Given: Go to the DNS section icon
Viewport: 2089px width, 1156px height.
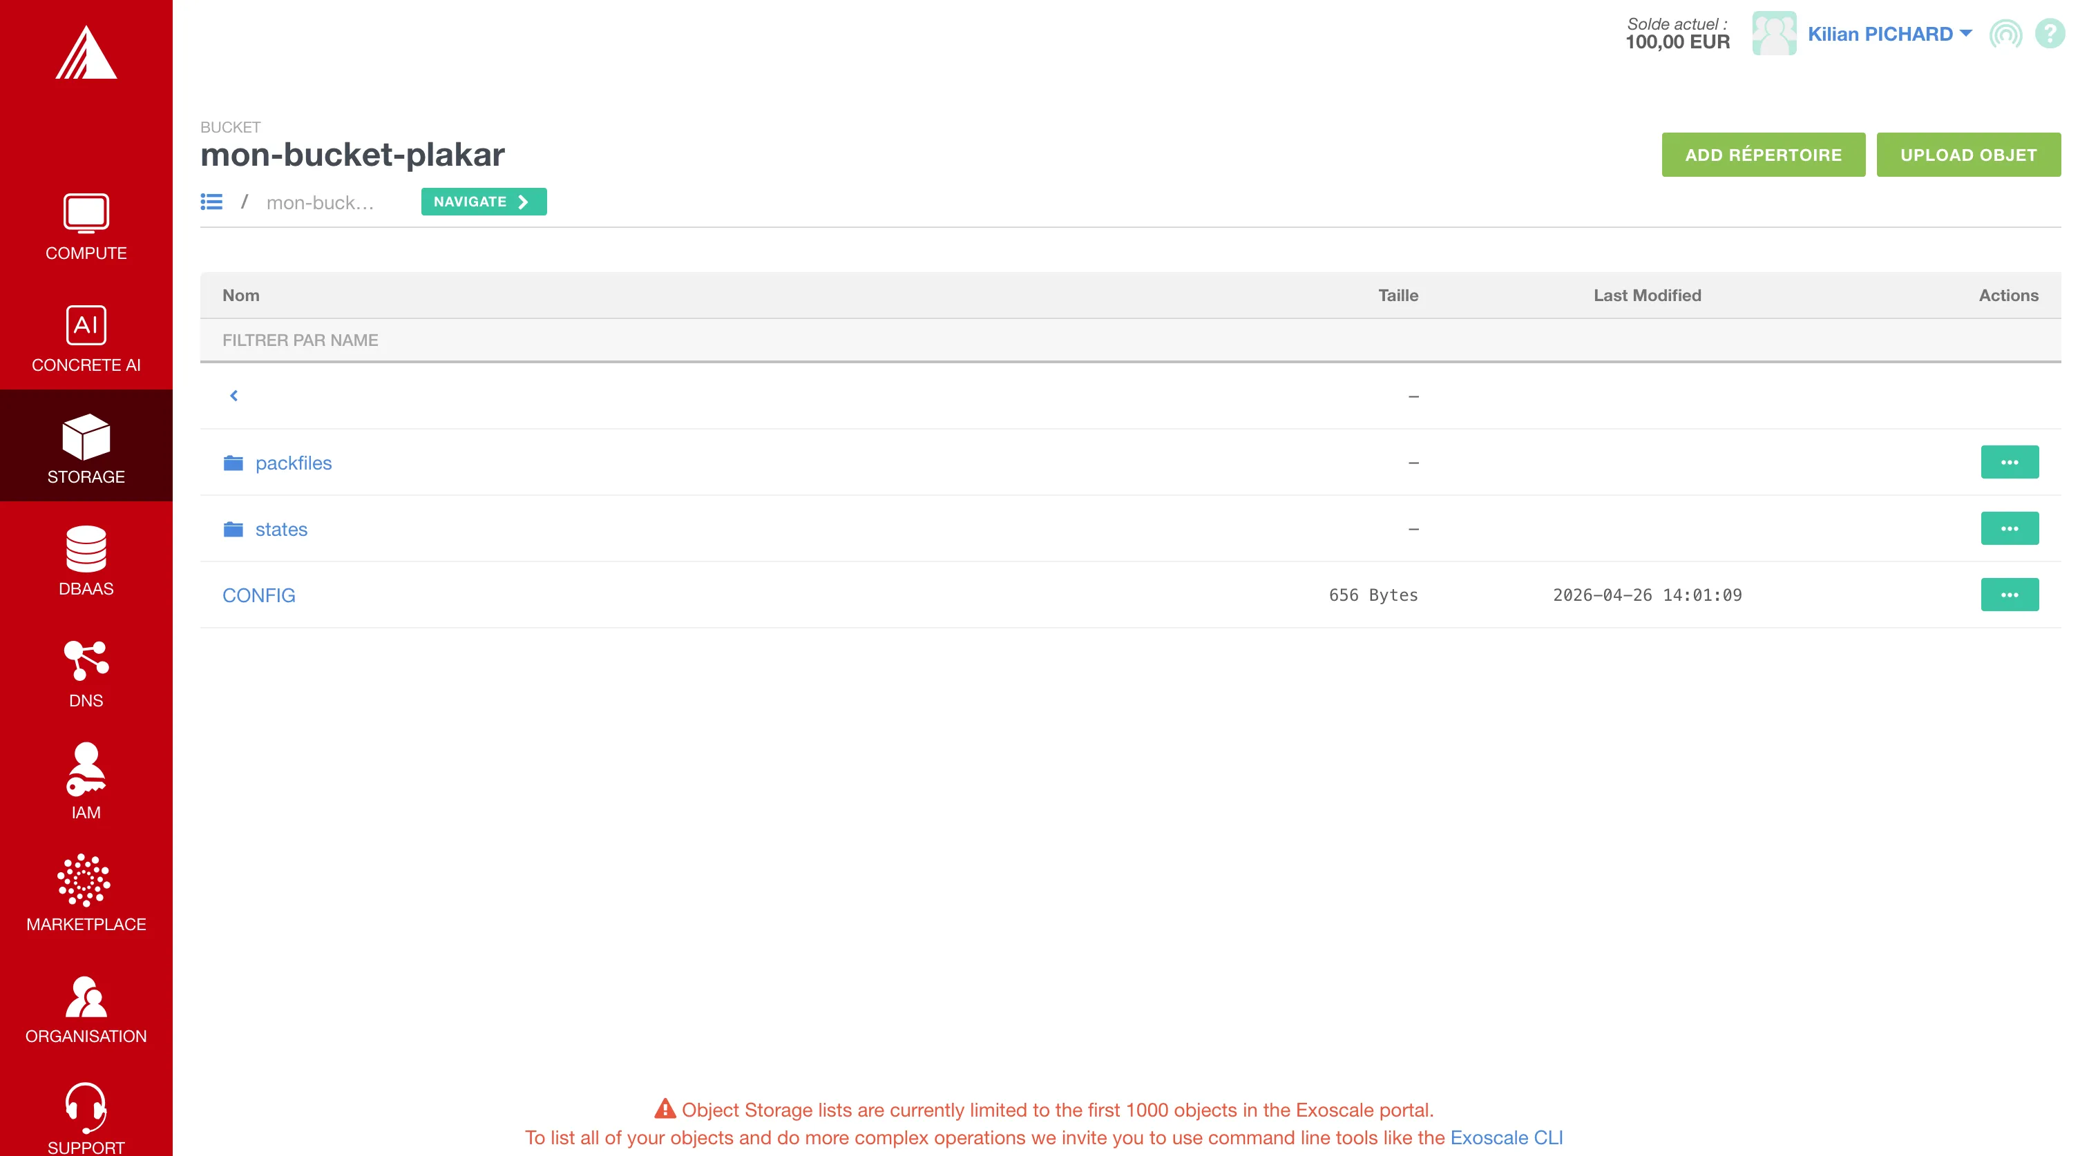Looking at the screenshot, I should (86, 661).
